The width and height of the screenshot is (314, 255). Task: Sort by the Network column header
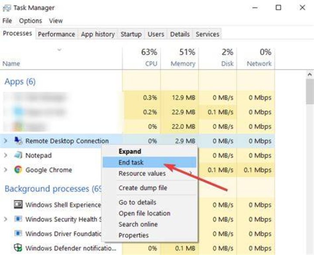coord(256,58)
